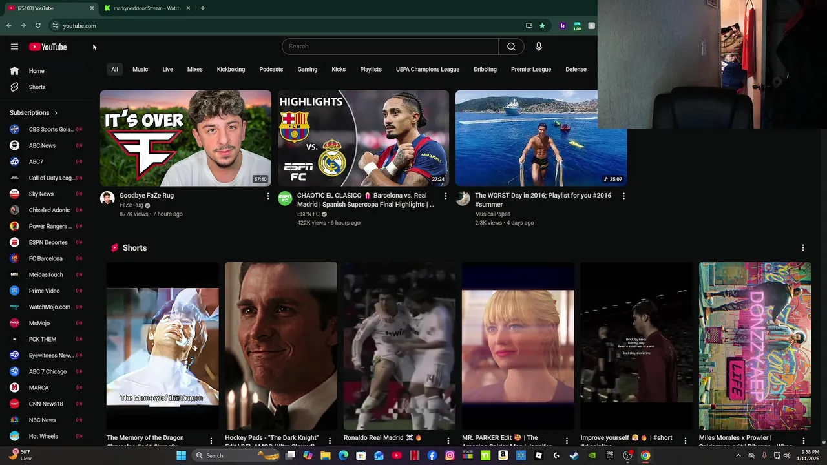Open options for Hockey Pads short
The height and width of the screenshot is (465, 827).
pos(330,440)
